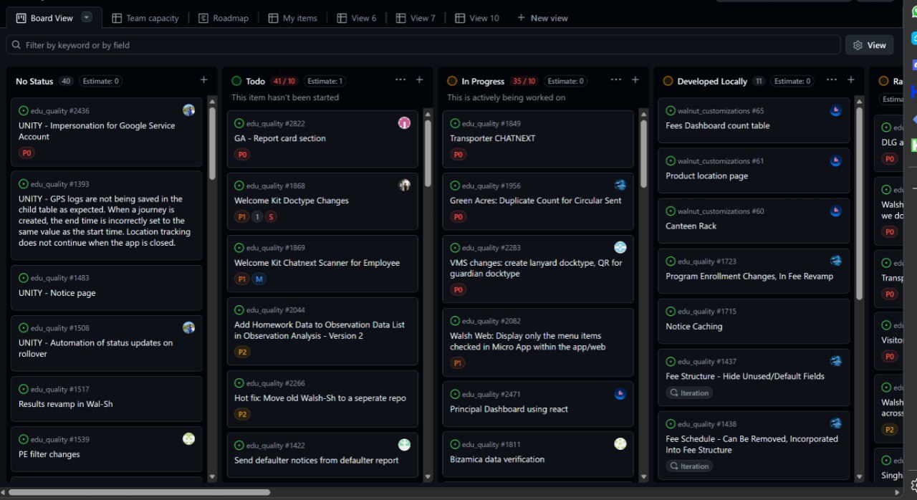
Task: Click assignee avatar on Bizamica data verification card
Action: pos(620,444)
